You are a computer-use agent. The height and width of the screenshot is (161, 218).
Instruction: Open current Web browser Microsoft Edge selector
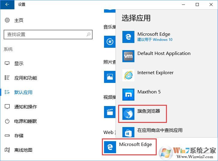[129, 147]
